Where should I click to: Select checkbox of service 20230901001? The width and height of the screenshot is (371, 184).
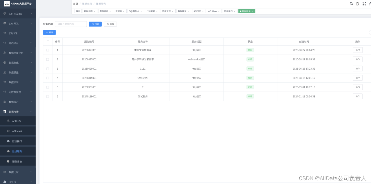point(48,87)
